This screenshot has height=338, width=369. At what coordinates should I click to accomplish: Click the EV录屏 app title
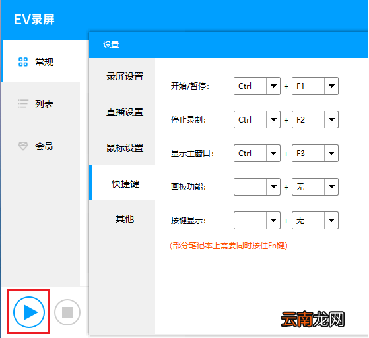tap(34, 20)
